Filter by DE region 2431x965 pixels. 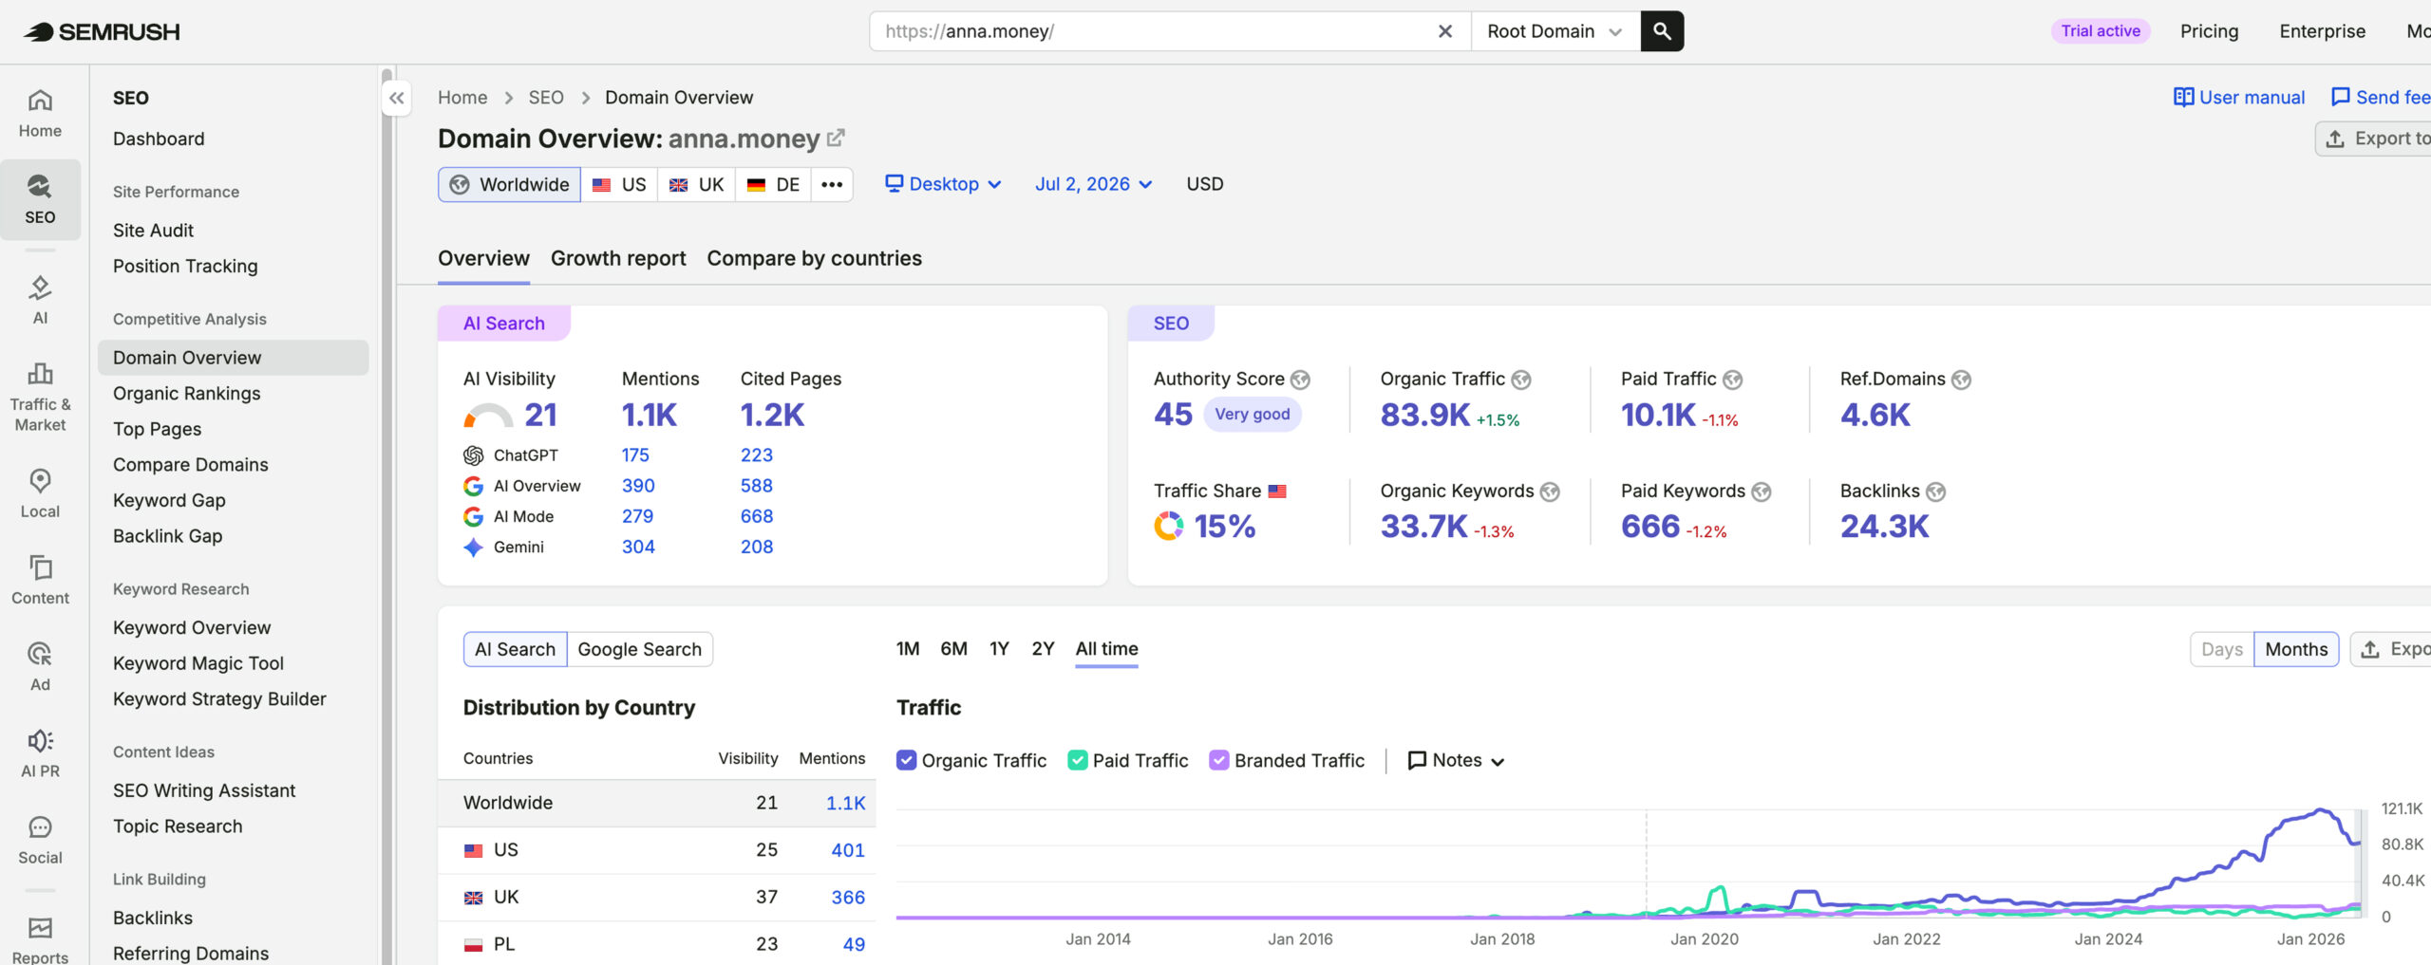click(x=773, y=184)
